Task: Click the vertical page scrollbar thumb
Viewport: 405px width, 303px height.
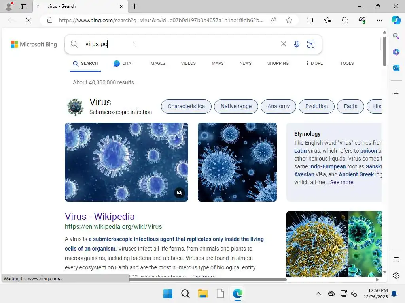Action: pyautogui.click(x=384, y=51)
